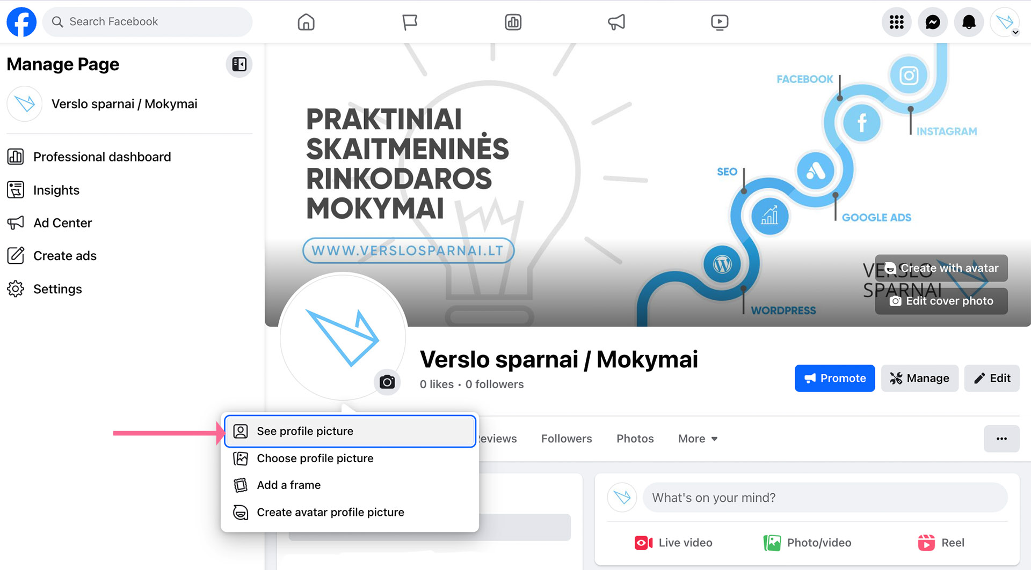Open the Video play icon in top nav

click(720, 22)
